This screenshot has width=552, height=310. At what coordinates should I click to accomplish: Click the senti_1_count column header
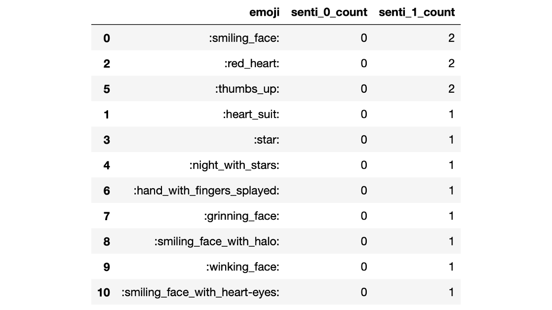(x=416, y=12)
